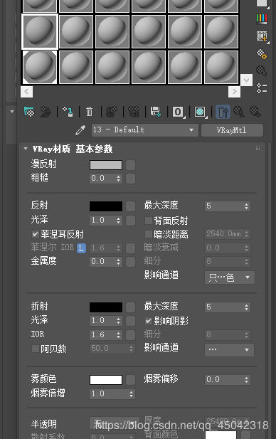Screen dimensions: 276x439
Task: Collapse the VRay材质 基本参数 rollout
Action: tap(26, 149)
